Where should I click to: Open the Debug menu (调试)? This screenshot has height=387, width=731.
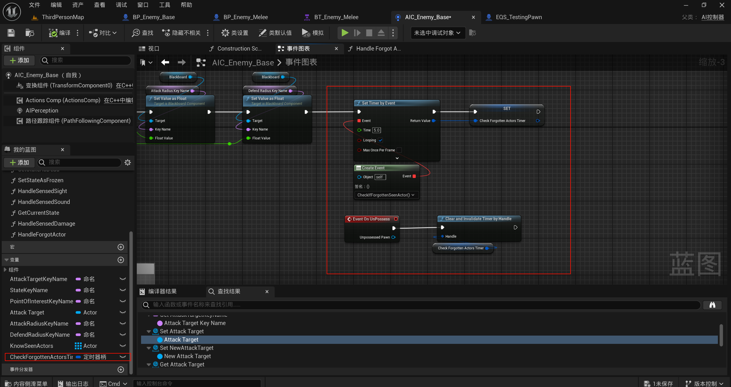(121, 5)
